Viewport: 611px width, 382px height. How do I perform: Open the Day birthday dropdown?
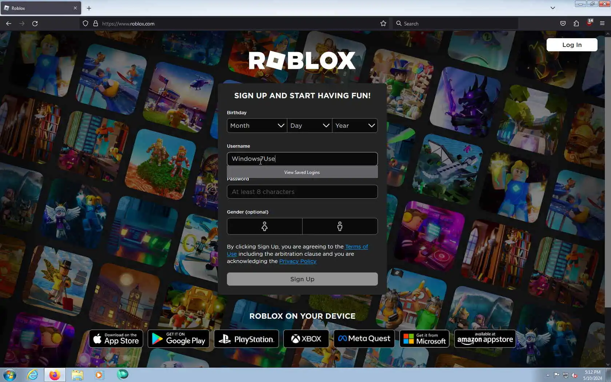click(310, 126)
